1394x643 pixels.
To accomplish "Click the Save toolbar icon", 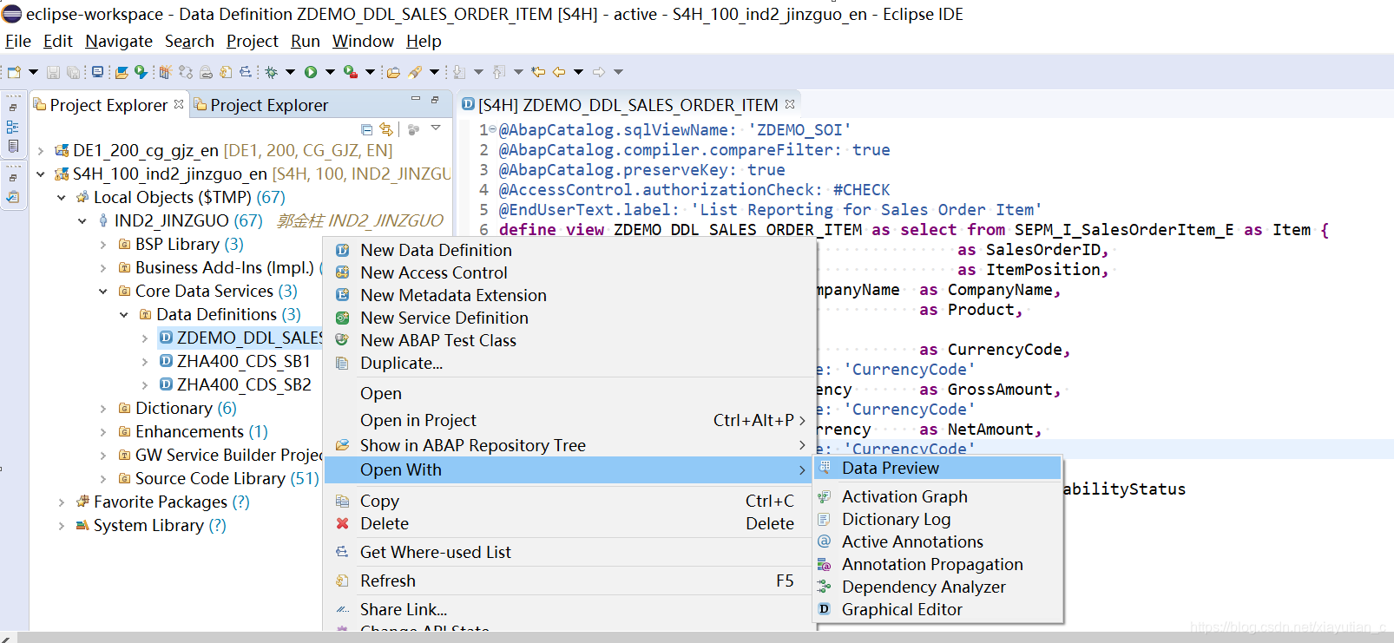I will click(53, 72).
